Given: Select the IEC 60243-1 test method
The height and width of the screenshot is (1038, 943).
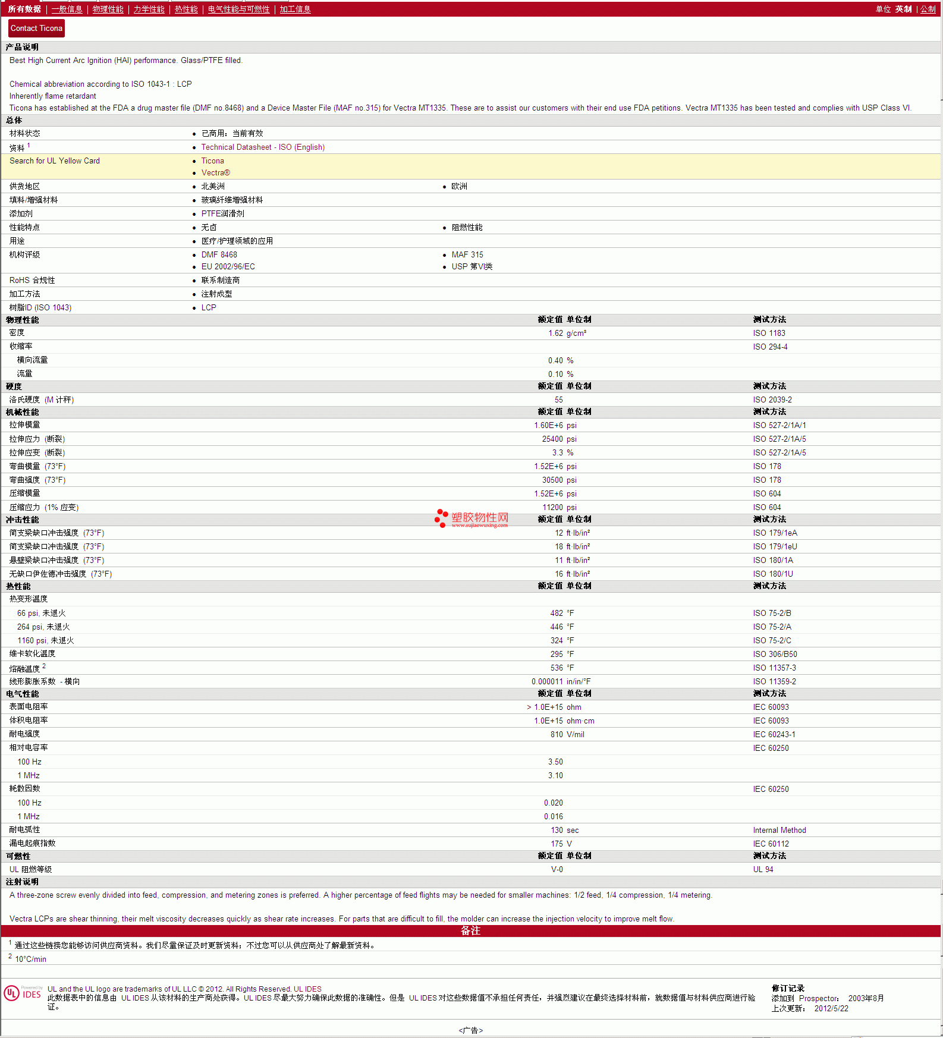Looking at the screenshot, I should click(774, 734).
